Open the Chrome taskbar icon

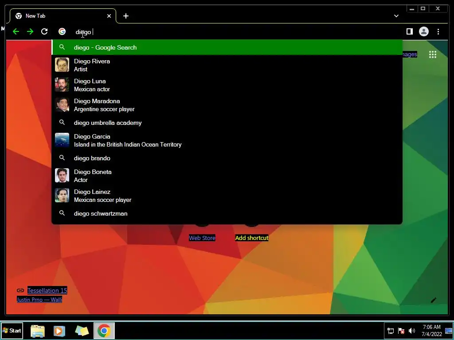104,331
